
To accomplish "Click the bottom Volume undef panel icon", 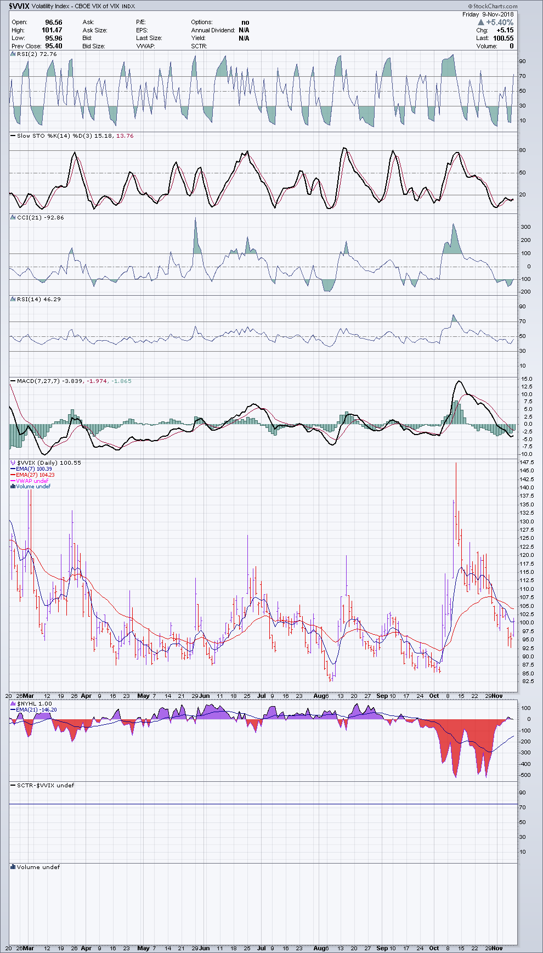I will coord(13,867).
